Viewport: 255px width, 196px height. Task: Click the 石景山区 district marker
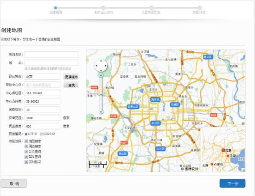(x=133, y=107)
